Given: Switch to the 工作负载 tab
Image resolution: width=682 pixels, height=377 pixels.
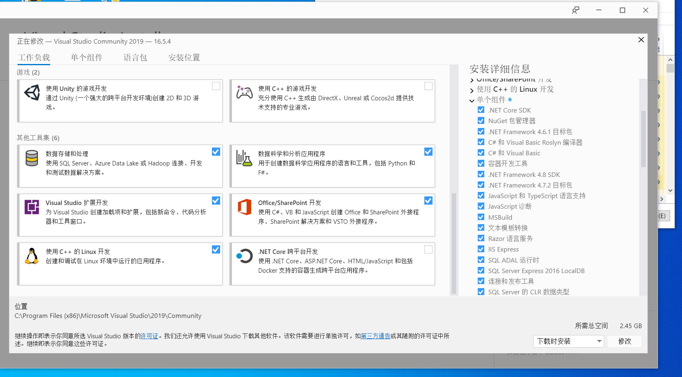Looking at the screenshot, I should 34,57.
